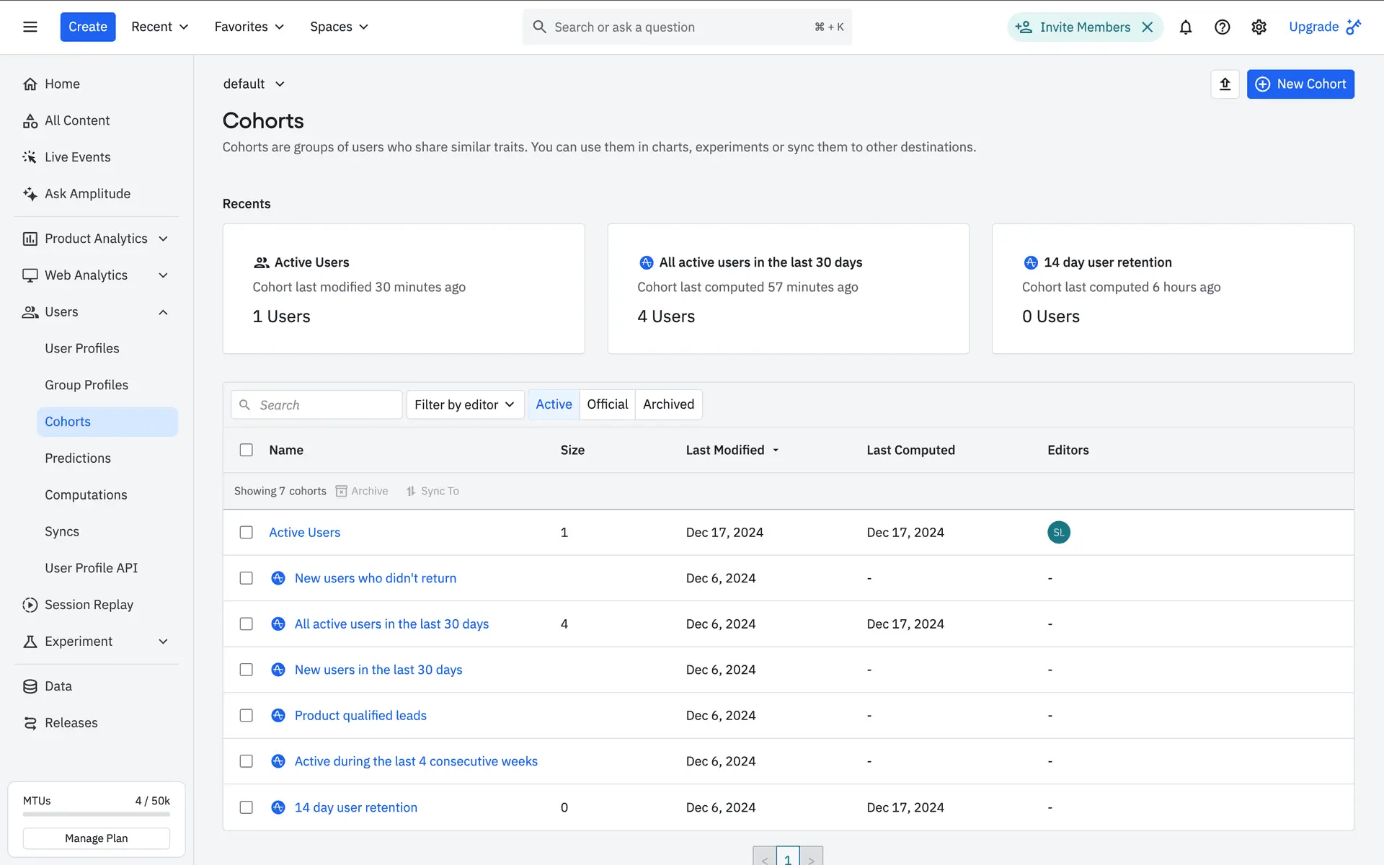Dismiss the Invite Members pill with X
This screenshot has width=1384, height=865.
[x=1148, y=27]
